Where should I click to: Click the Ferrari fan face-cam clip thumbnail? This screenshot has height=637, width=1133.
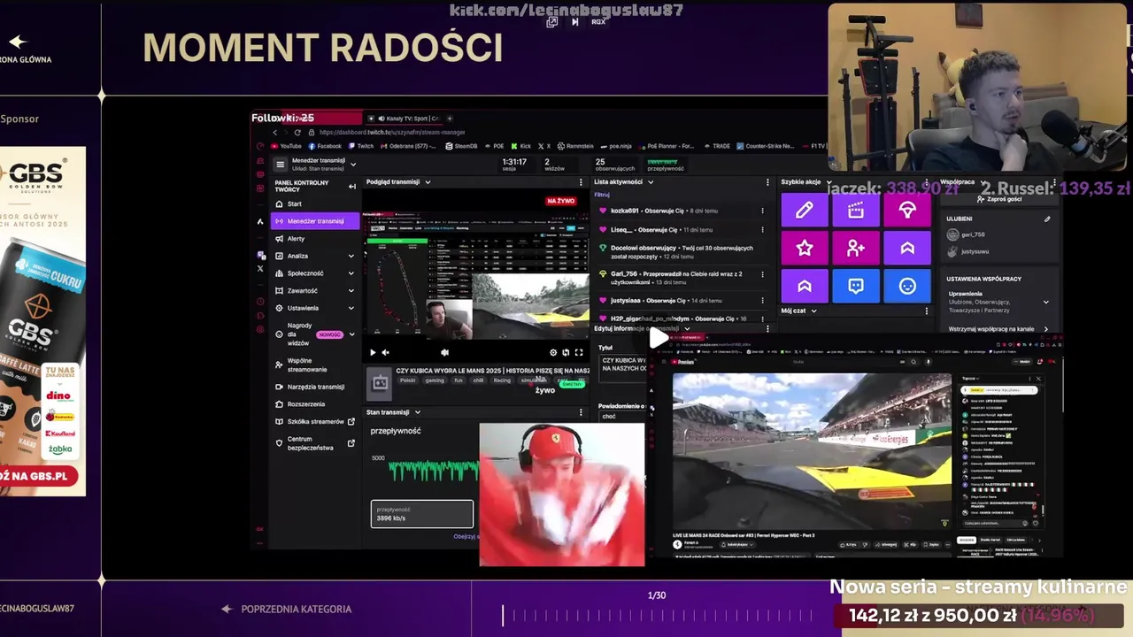[x=562, y=495]
